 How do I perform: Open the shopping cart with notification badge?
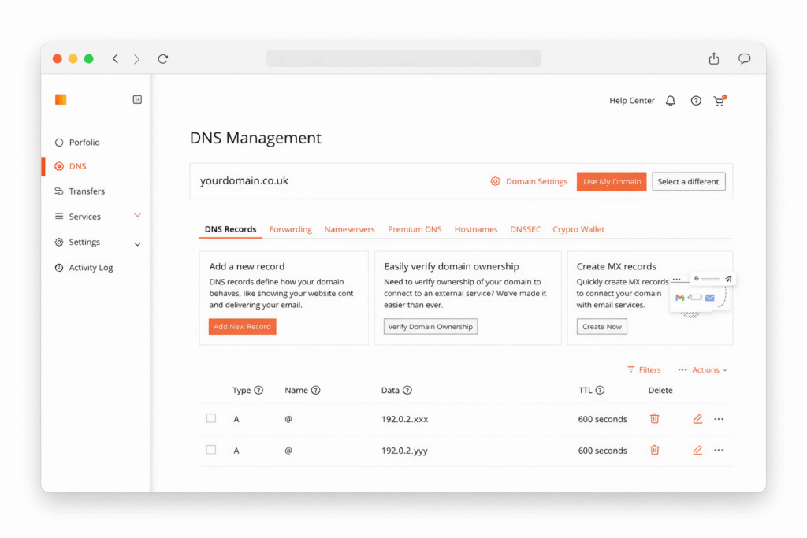pyautogui.click(x=719, y=101)
